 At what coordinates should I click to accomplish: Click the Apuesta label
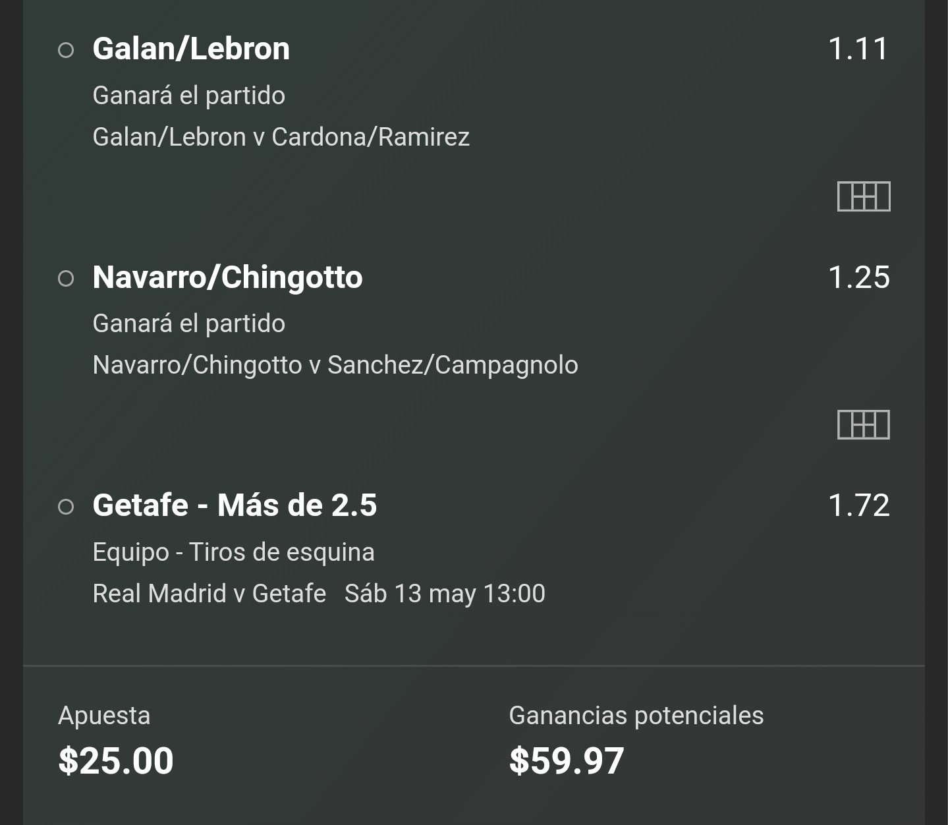point(104,716)
